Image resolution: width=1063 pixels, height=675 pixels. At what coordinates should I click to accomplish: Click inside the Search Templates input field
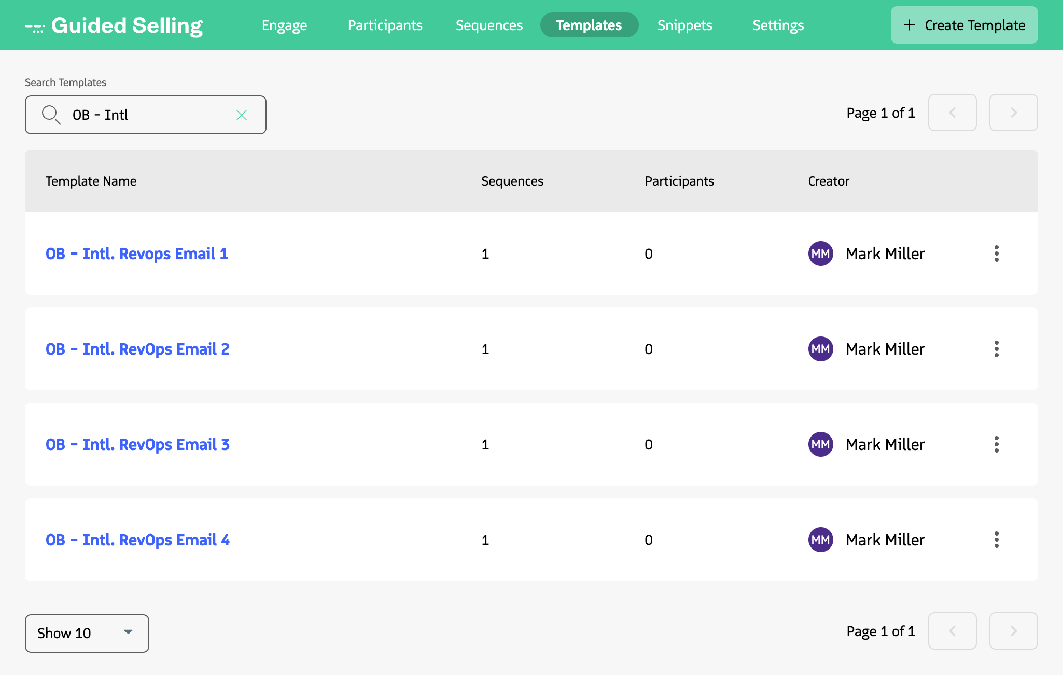coord(145,115)
